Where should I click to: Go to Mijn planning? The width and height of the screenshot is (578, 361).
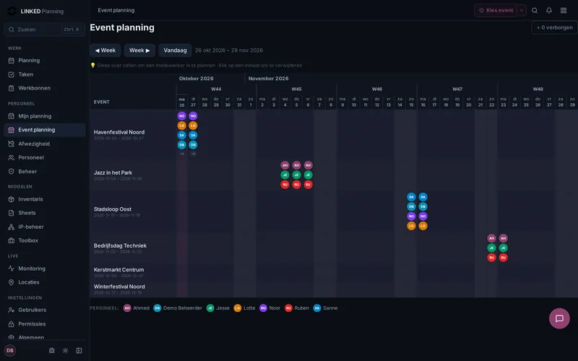tap(44, 116)
